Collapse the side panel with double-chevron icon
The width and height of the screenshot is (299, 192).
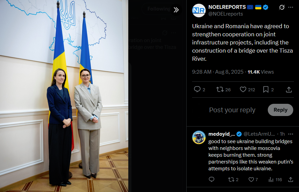176,9
